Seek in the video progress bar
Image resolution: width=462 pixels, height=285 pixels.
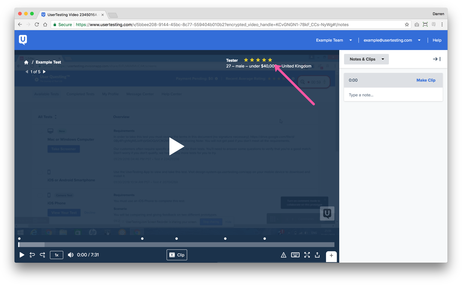pos(177,245)
